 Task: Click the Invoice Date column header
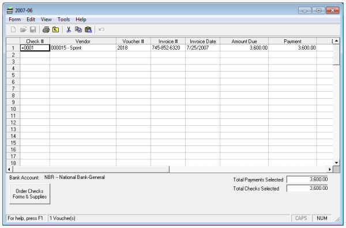click(x=202, y=41)
